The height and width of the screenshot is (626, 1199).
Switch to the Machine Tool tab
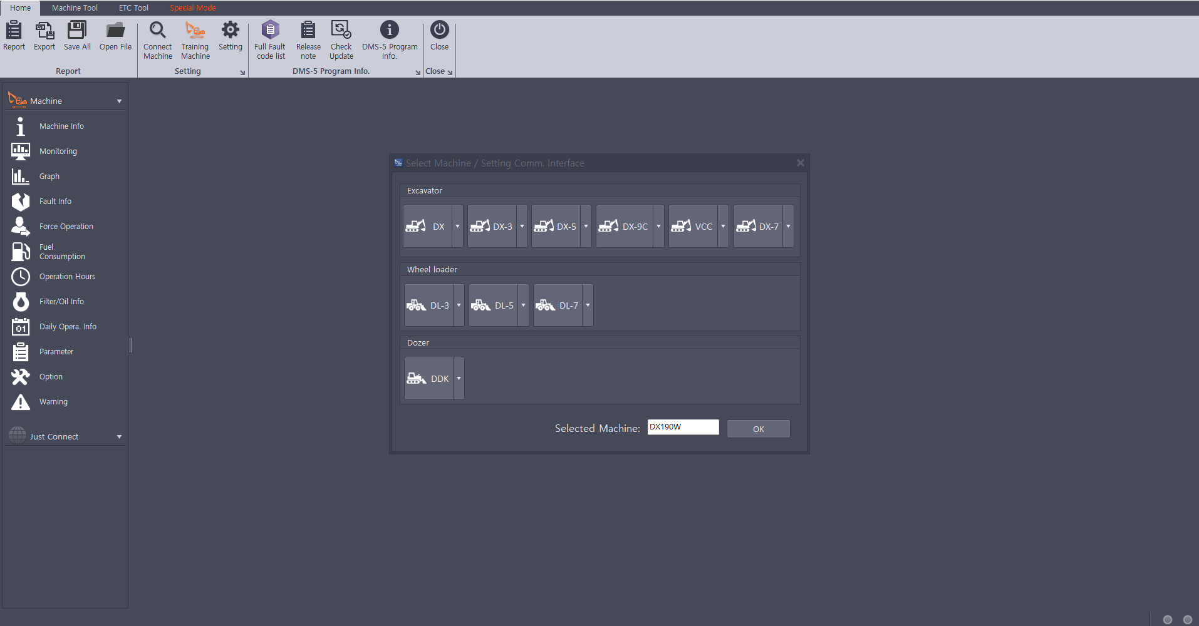tap(75, 8)
